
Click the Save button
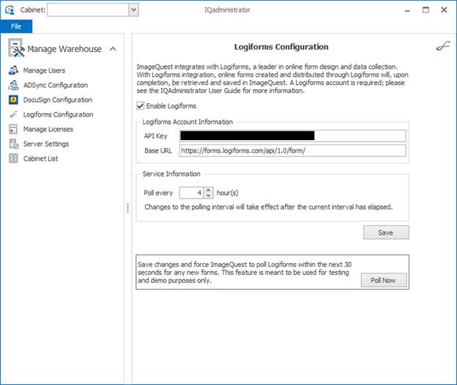click(x=386, y=232)
